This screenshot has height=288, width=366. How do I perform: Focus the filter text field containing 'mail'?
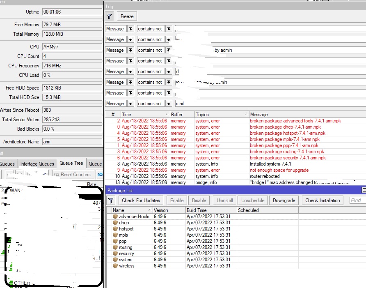pos(270,104)
